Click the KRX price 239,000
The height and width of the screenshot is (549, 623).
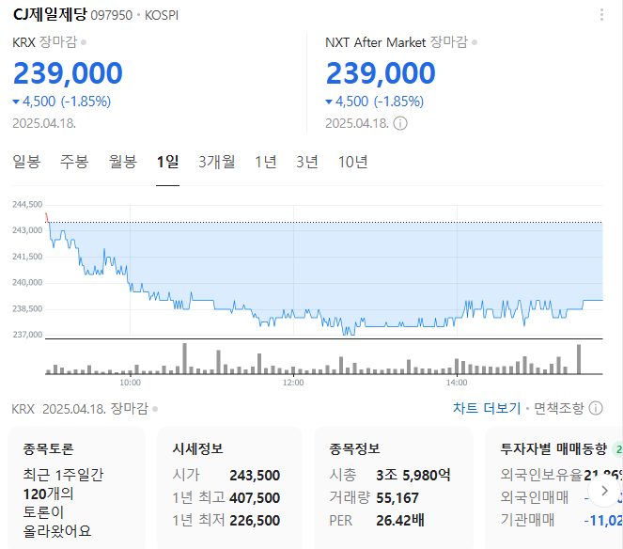pos(68,73)
